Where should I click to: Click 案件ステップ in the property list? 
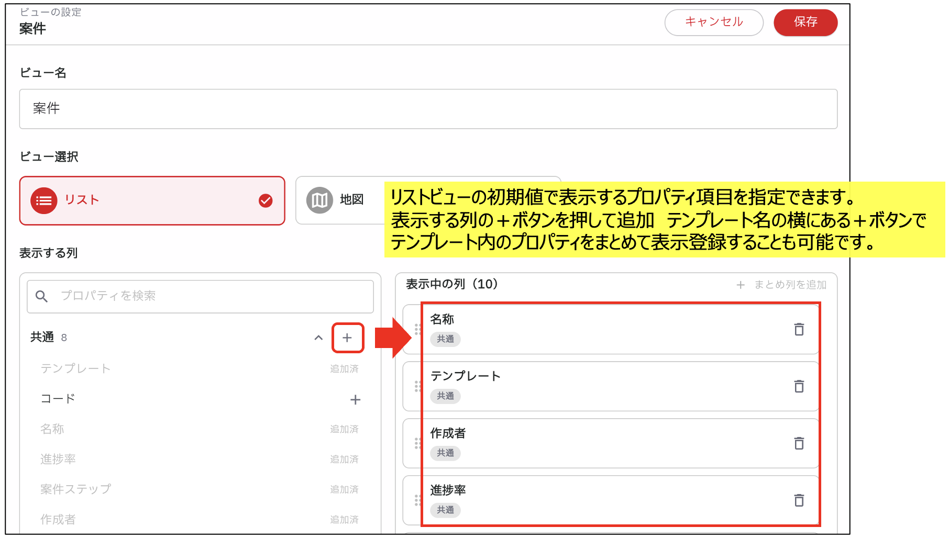[x=76, y=489]
